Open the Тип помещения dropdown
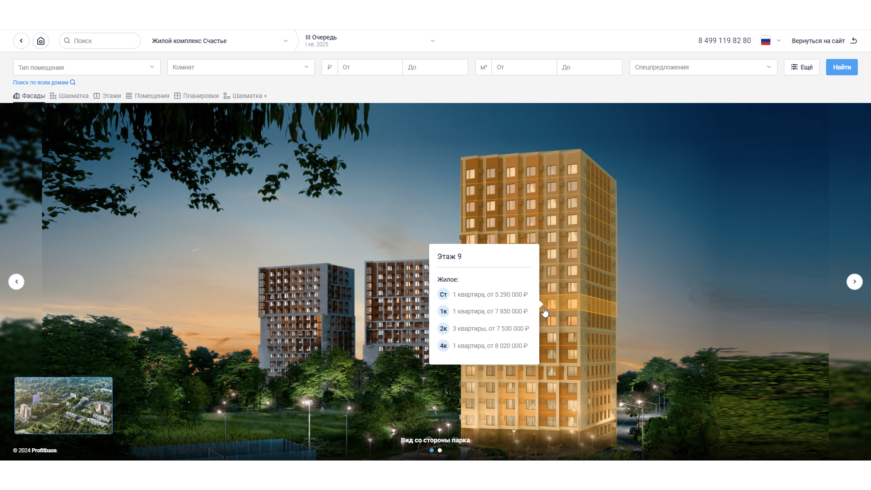This screenshot has width=871, height=490. (87, 67)
